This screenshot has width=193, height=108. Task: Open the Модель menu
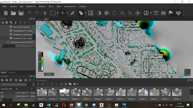(42, 6)
